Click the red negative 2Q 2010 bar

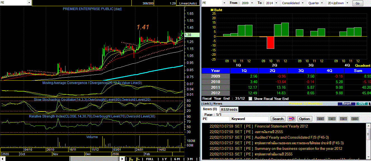[x=270, y=42]
